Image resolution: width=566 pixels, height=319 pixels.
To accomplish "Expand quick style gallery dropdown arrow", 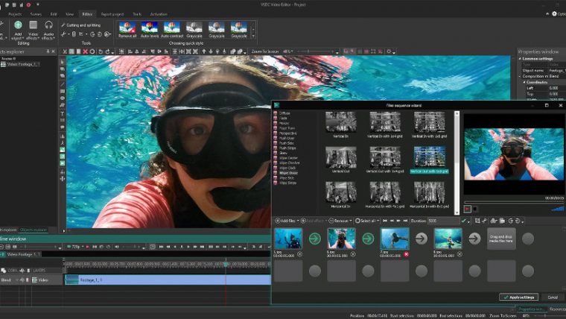I will tap(253, 36).
